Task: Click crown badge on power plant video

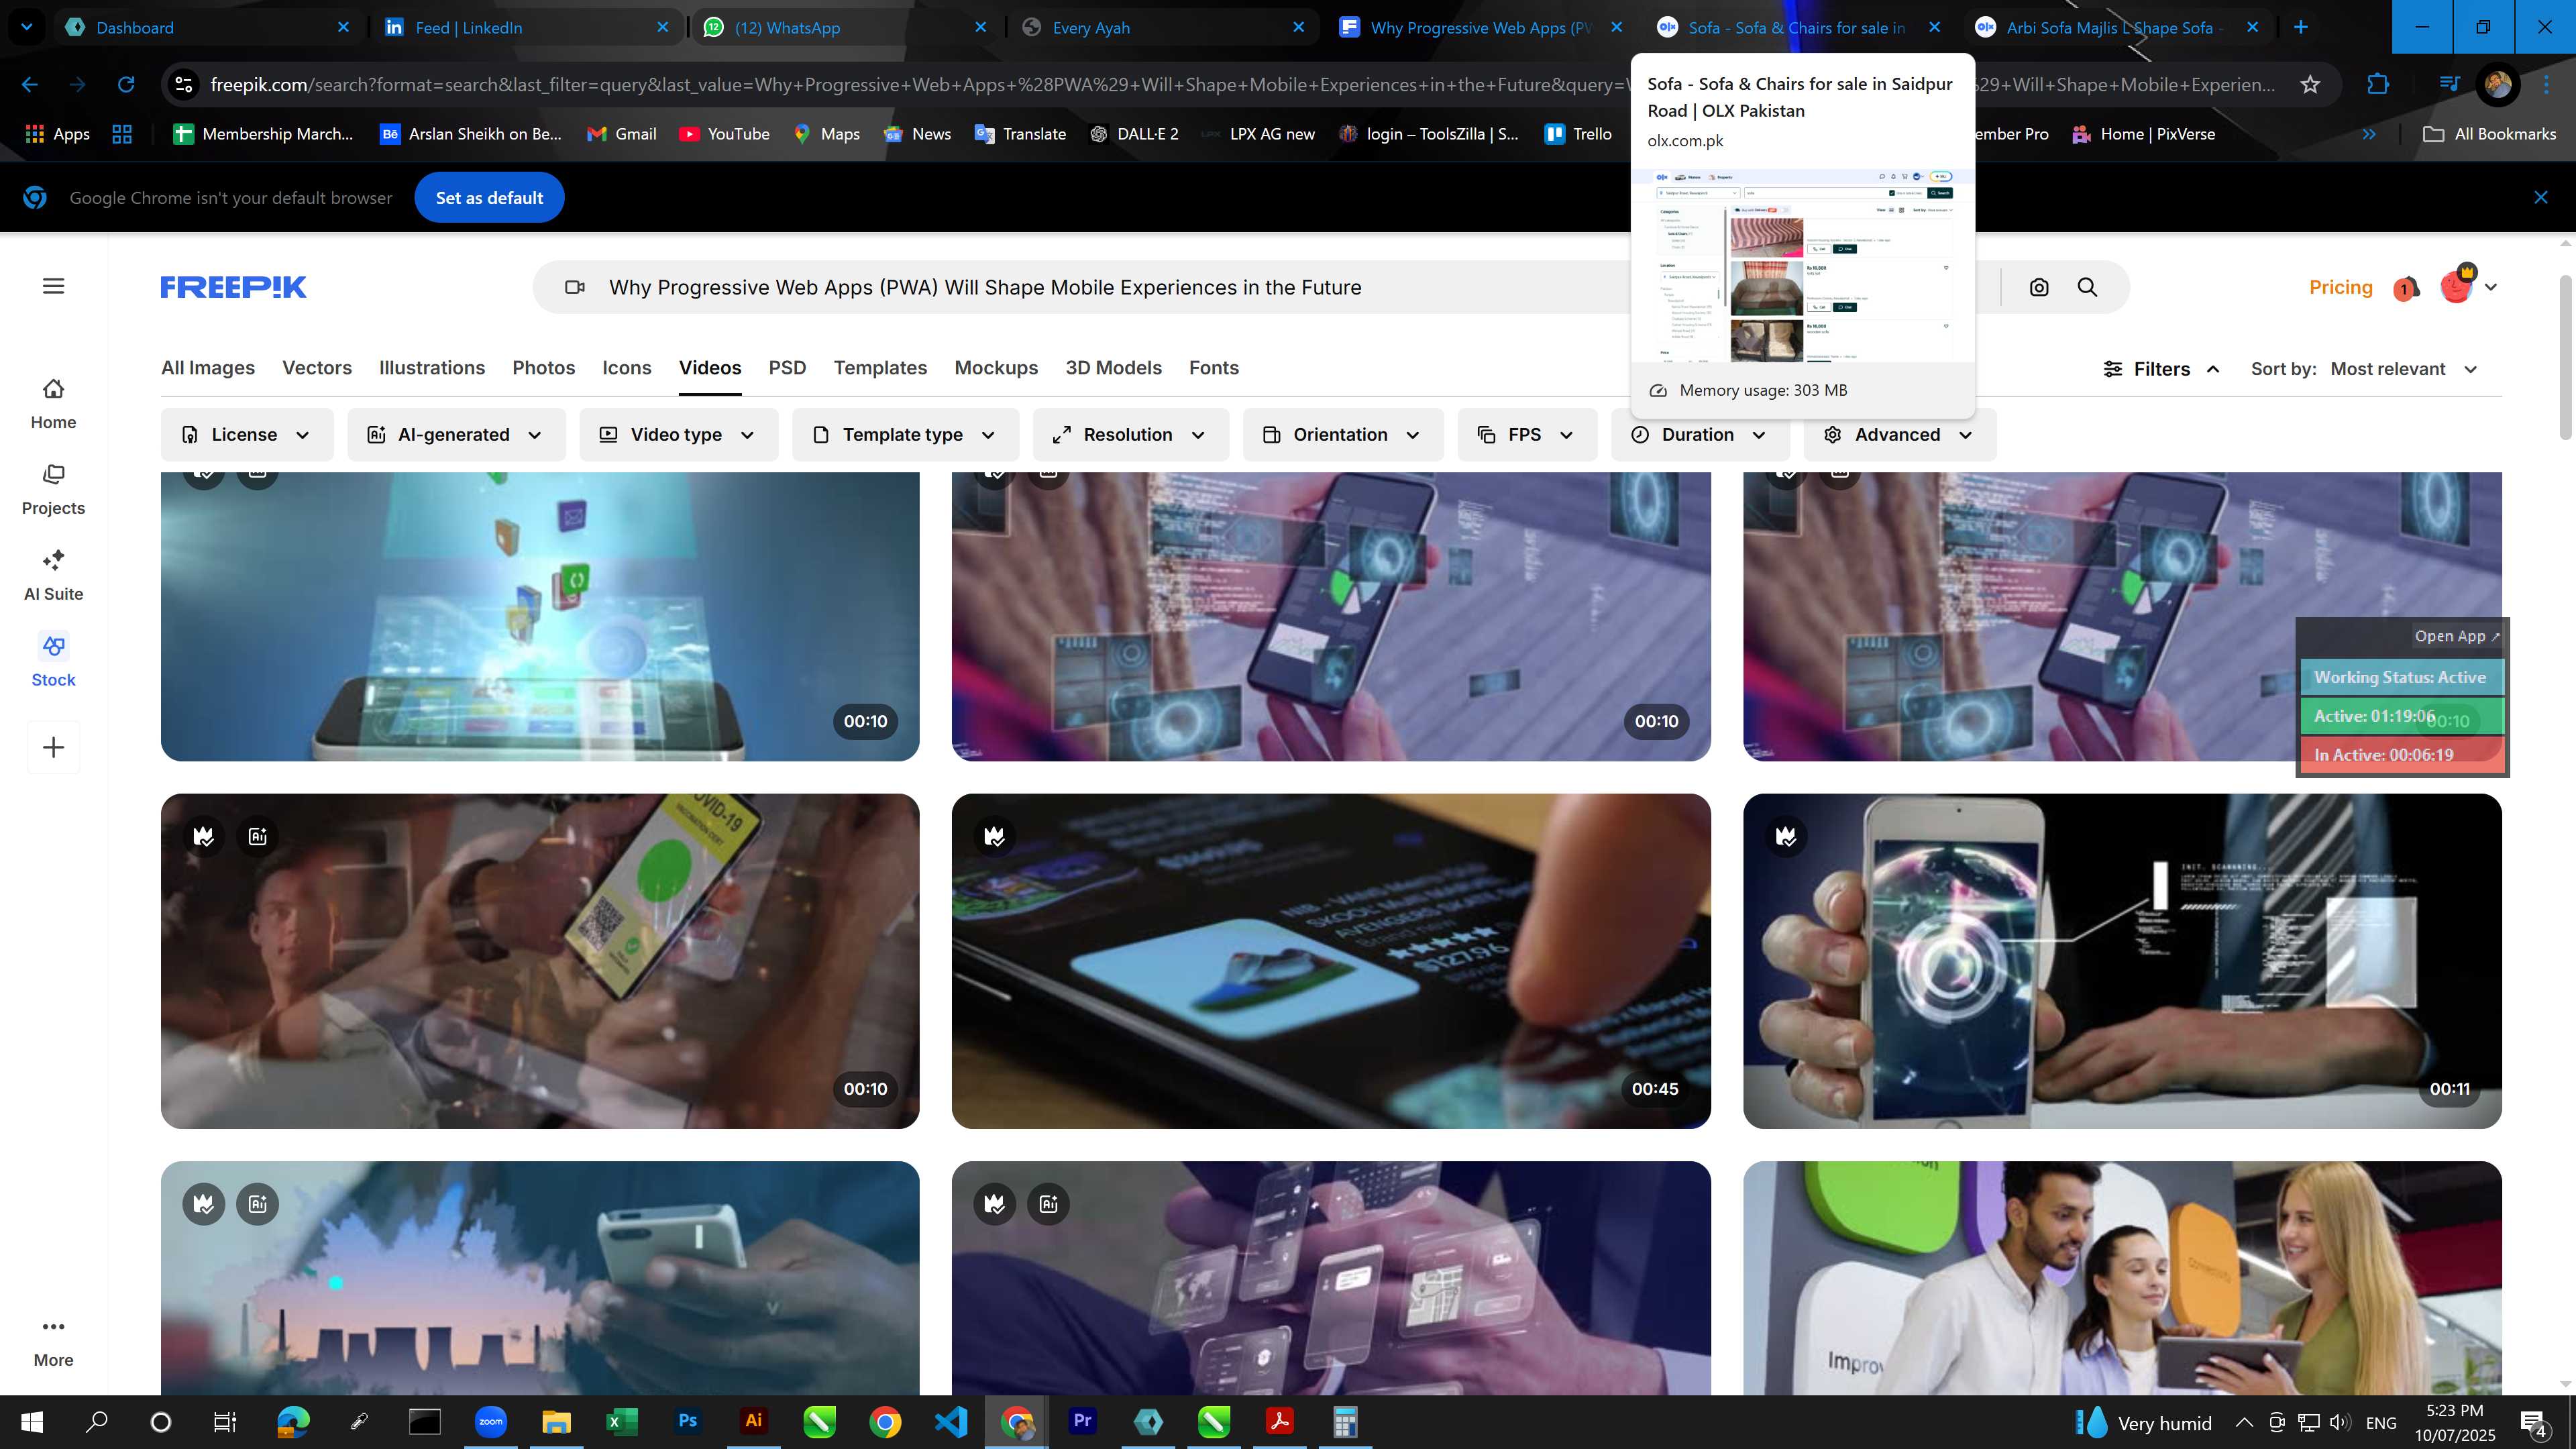Action: click(x=204, y=1204)
